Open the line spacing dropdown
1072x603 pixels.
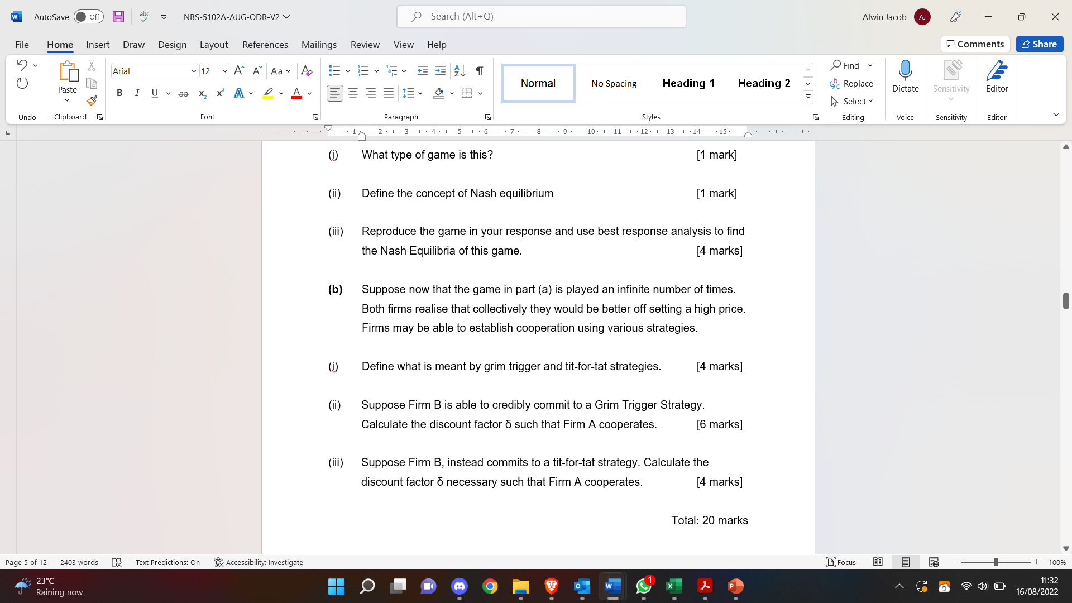click(x=413, y=93)
